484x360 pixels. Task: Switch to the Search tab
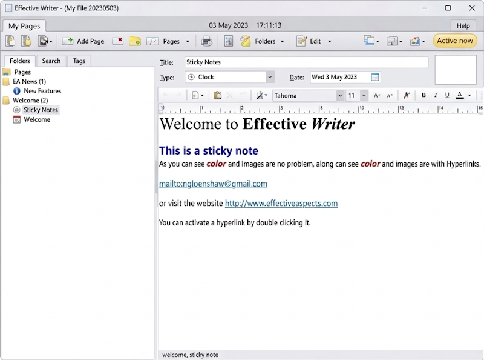pyautogui.click(x=51, y=61)
